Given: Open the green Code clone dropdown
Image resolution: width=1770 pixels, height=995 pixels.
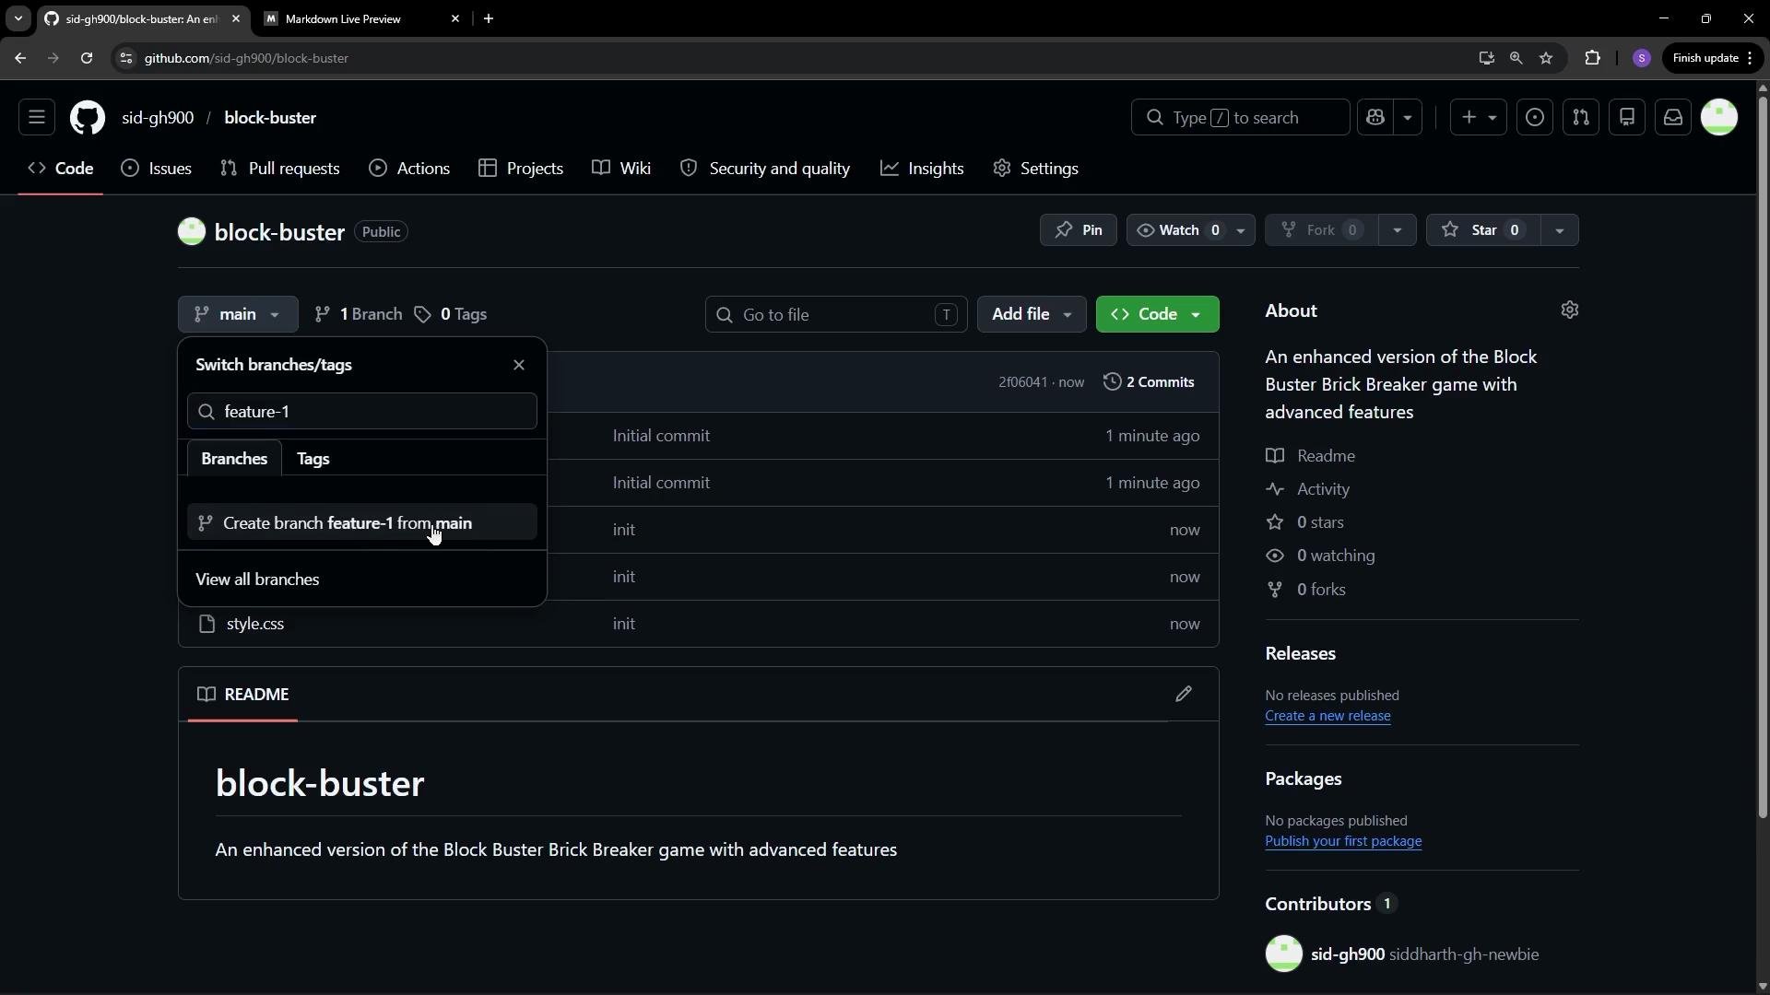Looking at the screenshot, I should (1157, 314).
